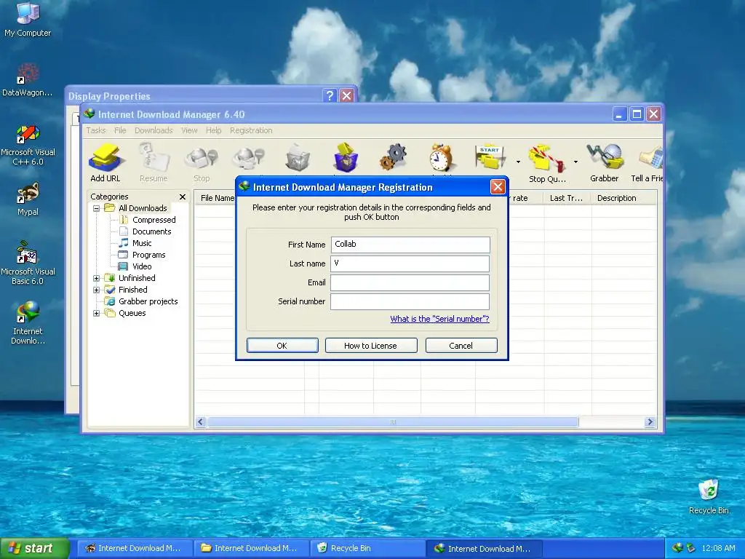The image size is (745, 559).
Task: Click the Tell a Friend icon
Action: click(x=647, y=163)
